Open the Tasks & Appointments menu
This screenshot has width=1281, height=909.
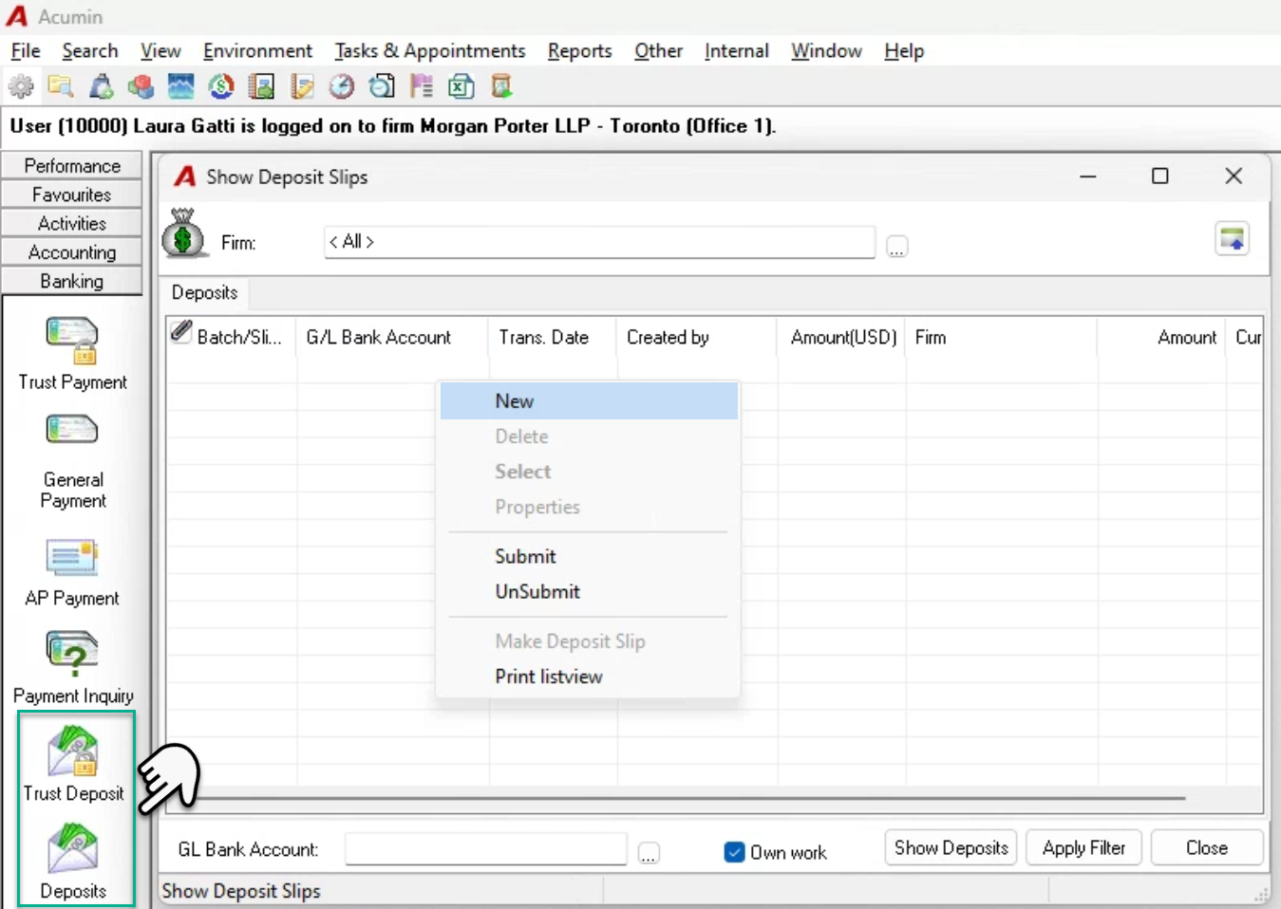point(429,51)
